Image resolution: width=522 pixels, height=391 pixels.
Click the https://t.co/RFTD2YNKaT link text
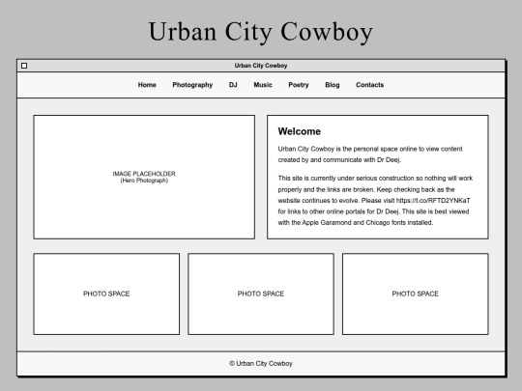(x=433, y=201)
